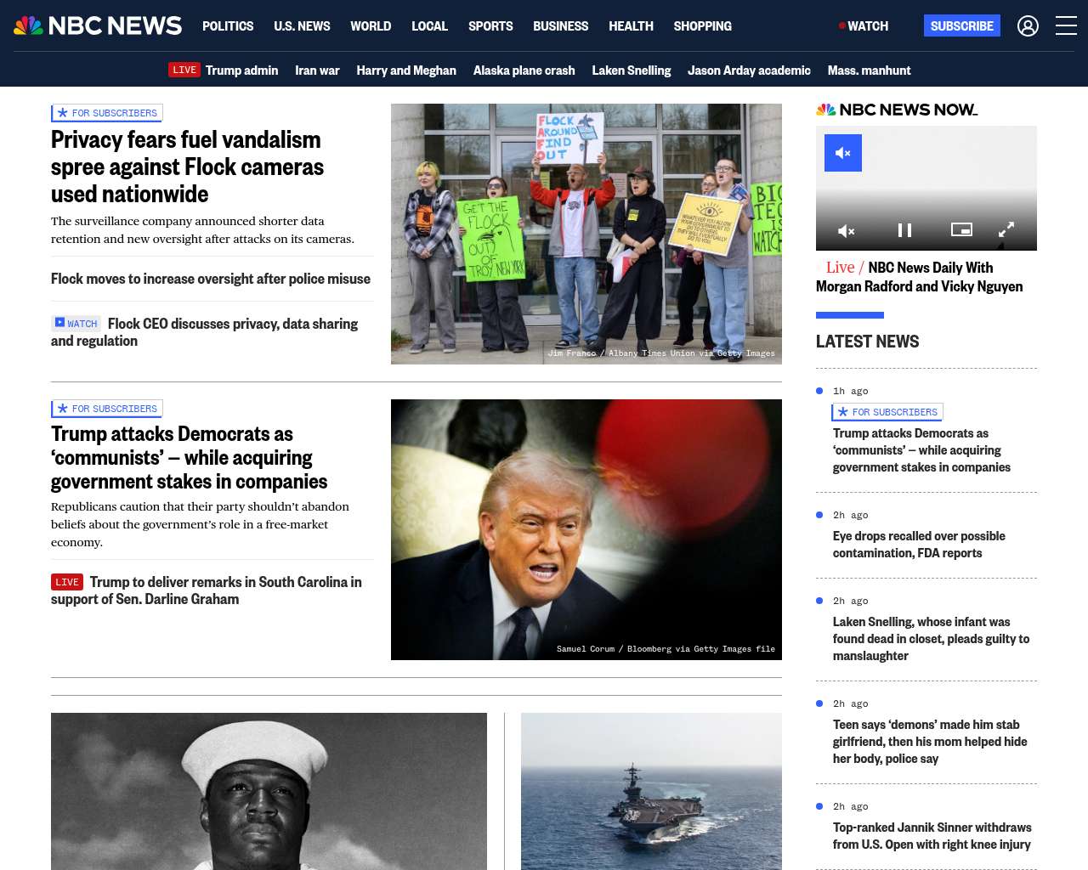Click the Republicans caution summary text

point(200,524)
